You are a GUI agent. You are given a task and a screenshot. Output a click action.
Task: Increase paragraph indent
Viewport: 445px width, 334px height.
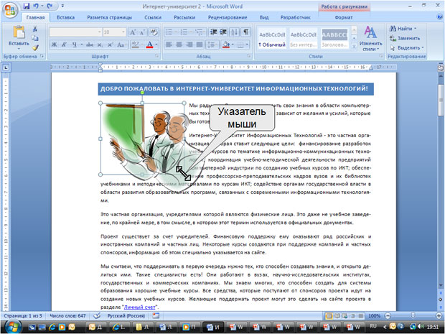click(223, 32)
